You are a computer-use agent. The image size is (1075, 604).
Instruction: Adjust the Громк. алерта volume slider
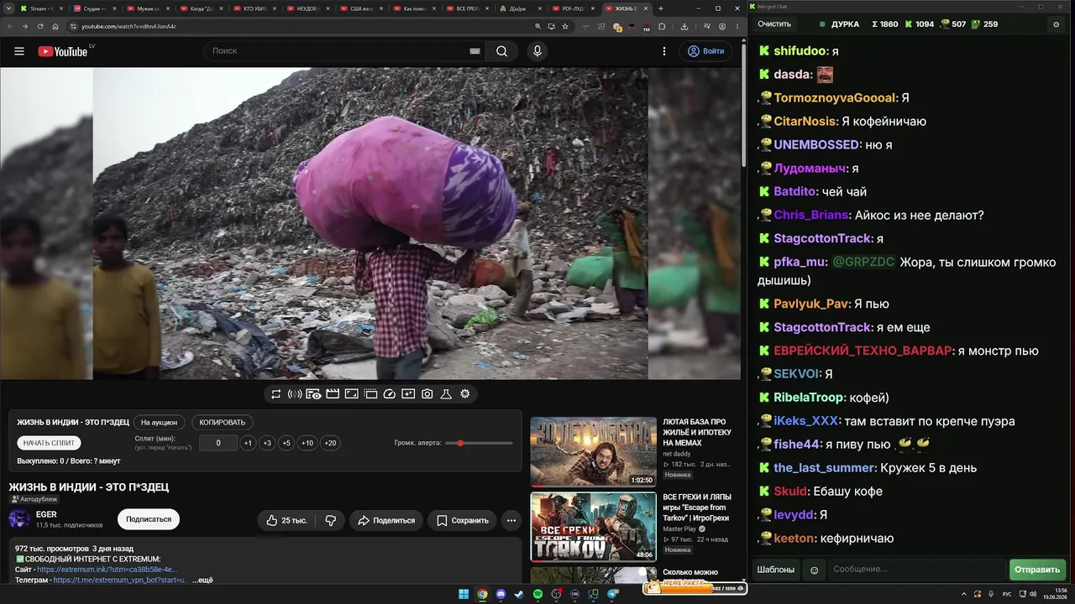[x=479, y=443]
